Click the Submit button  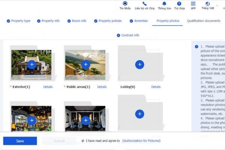coord(59,141)
